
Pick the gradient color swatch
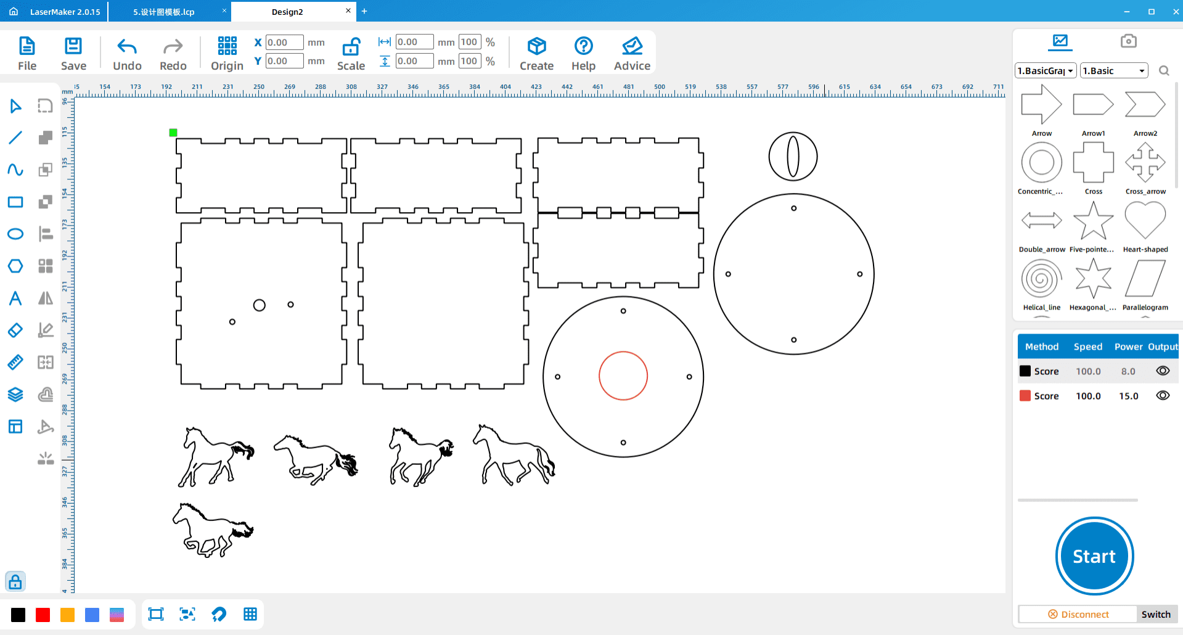(x=117, y=615)
